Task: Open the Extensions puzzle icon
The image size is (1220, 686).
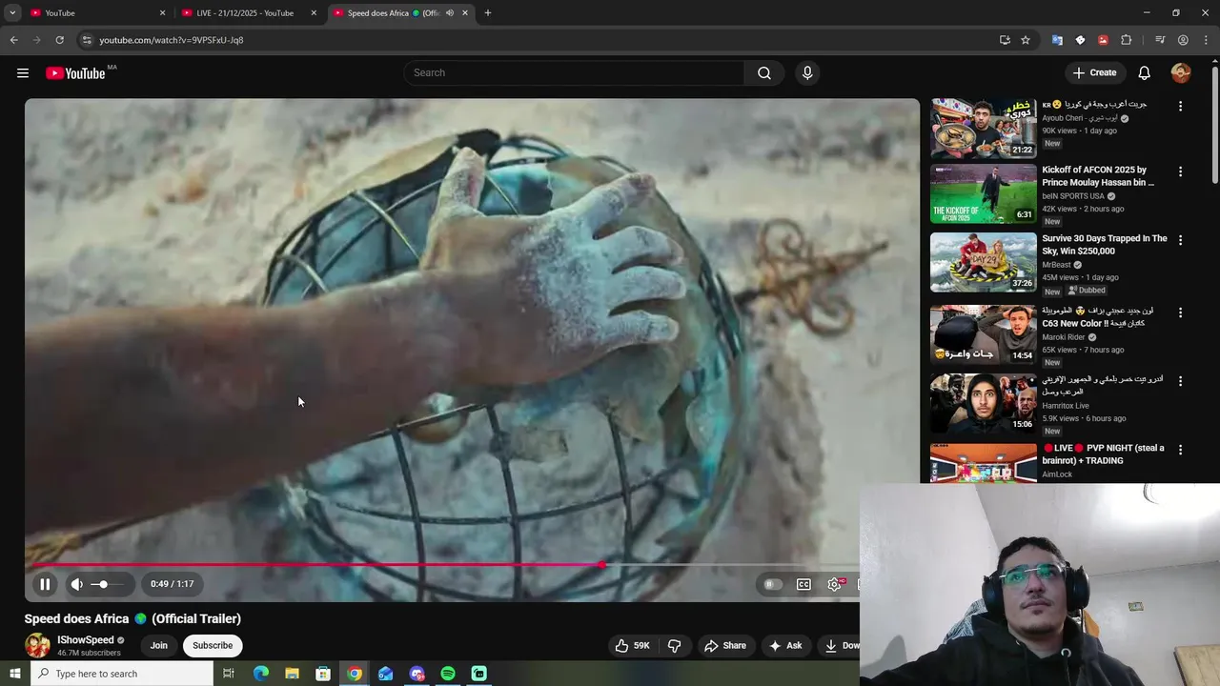Action: click(1127, 40)
